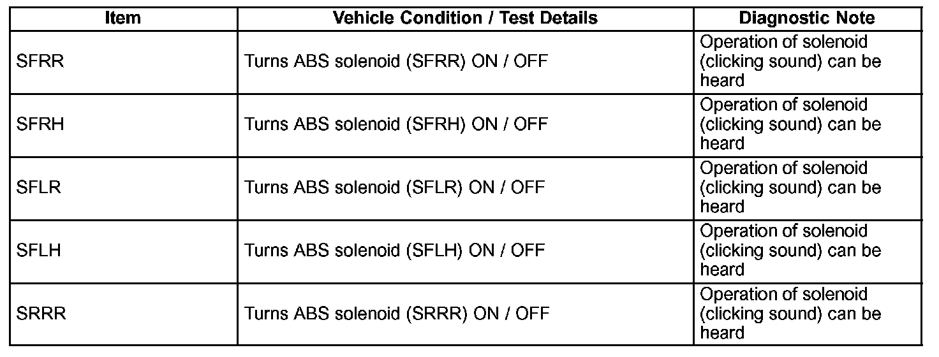Click the Item column header

coord(122,18)
